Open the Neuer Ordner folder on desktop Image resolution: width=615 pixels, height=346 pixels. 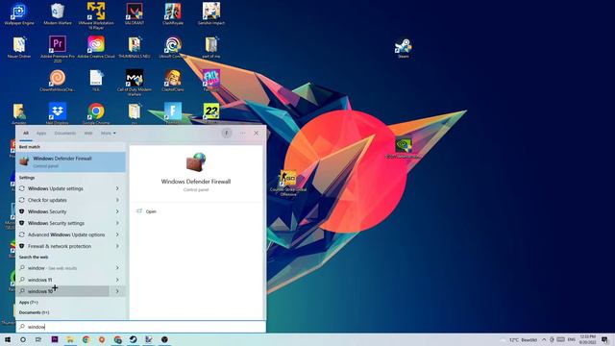coord(19,47)
